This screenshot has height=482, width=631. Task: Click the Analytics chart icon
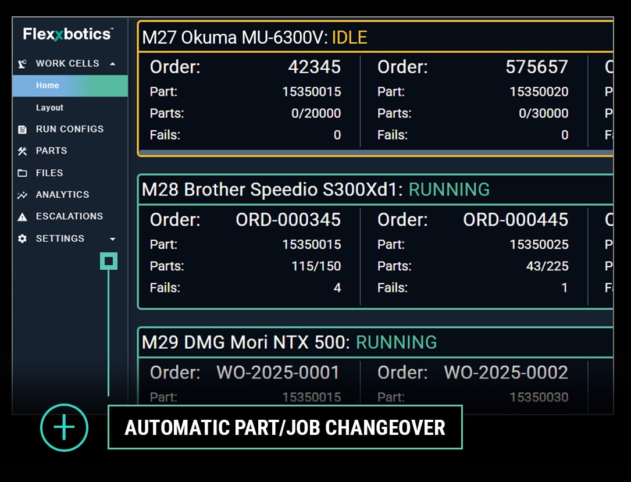point(22,195)
